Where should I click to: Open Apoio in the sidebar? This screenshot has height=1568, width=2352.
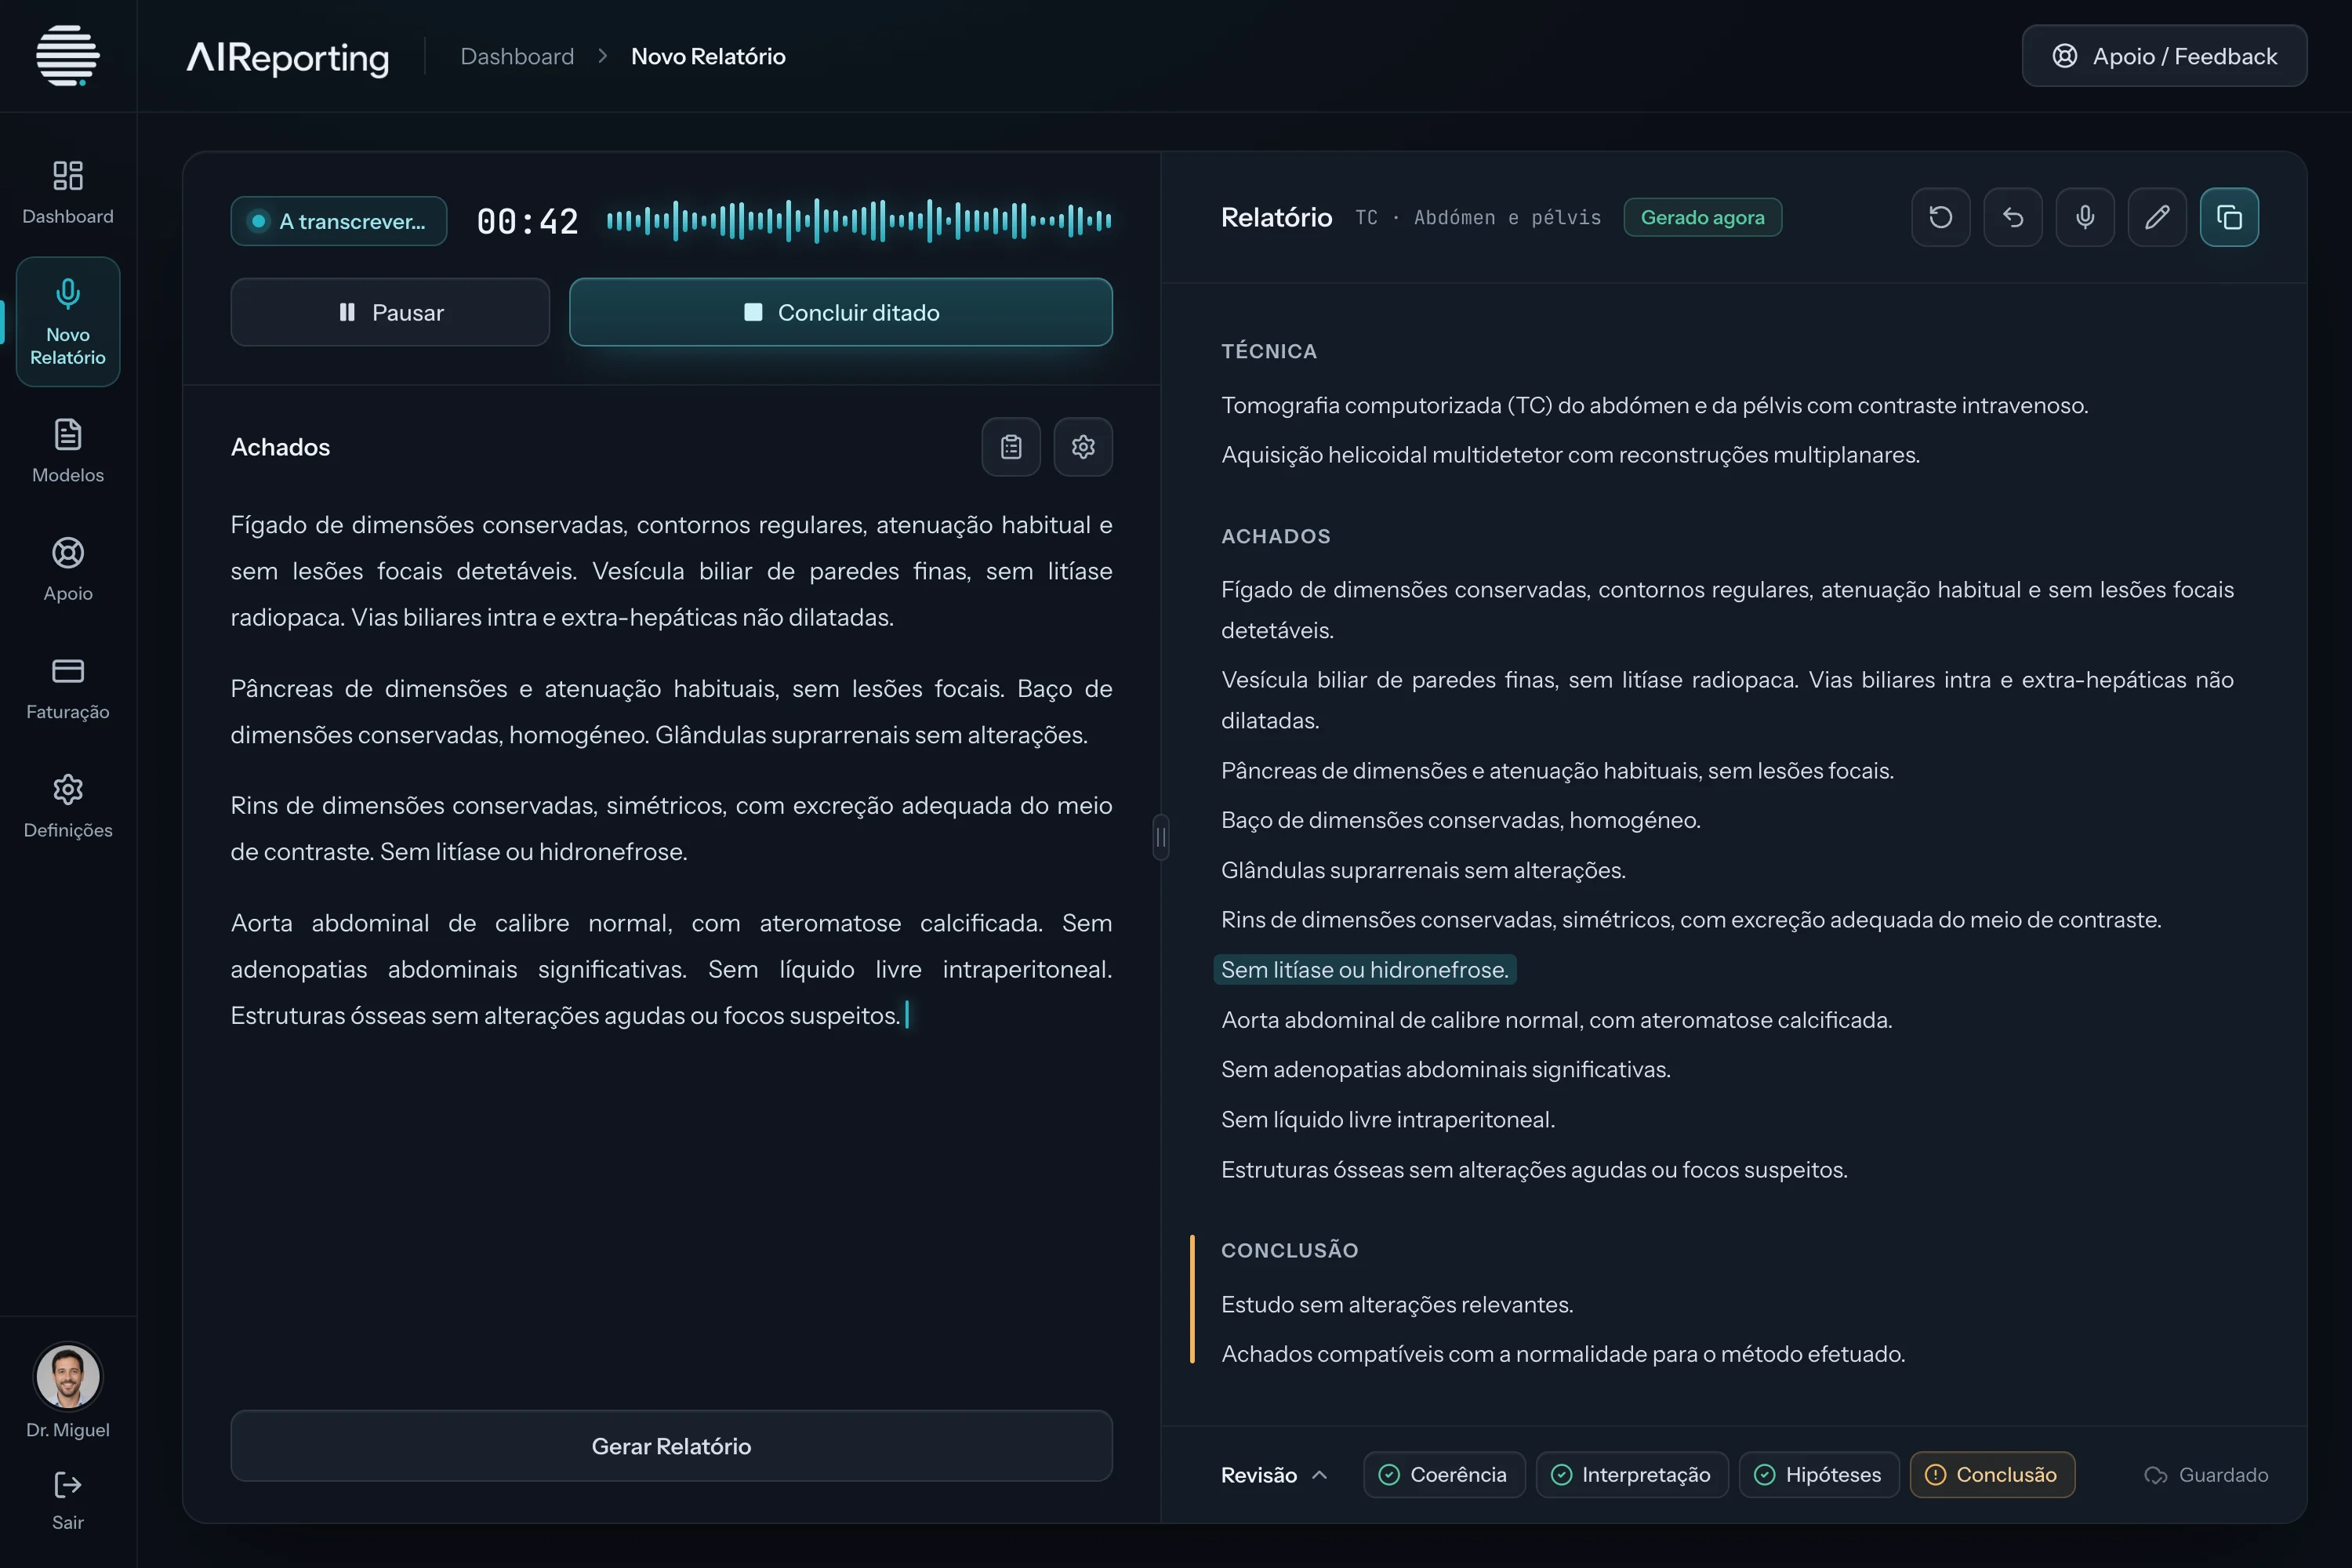pyautogui.click(x=68, y=569)
